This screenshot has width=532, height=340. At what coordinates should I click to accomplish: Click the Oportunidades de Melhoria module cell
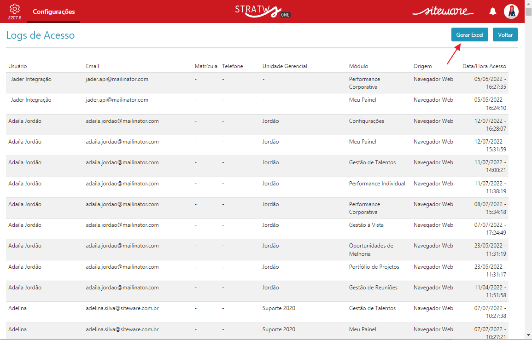[371, 249]
